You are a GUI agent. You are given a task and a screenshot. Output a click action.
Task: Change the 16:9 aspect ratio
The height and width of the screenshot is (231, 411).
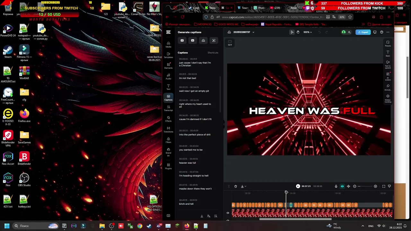coord(230,43)
